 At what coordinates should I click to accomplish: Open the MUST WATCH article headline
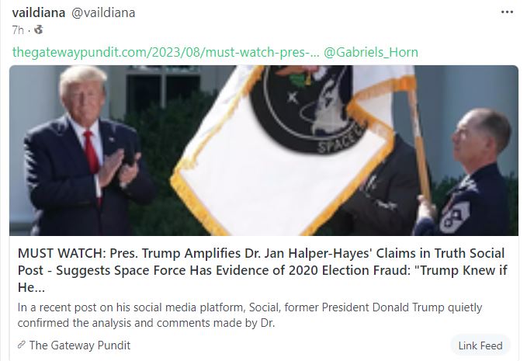262,270
